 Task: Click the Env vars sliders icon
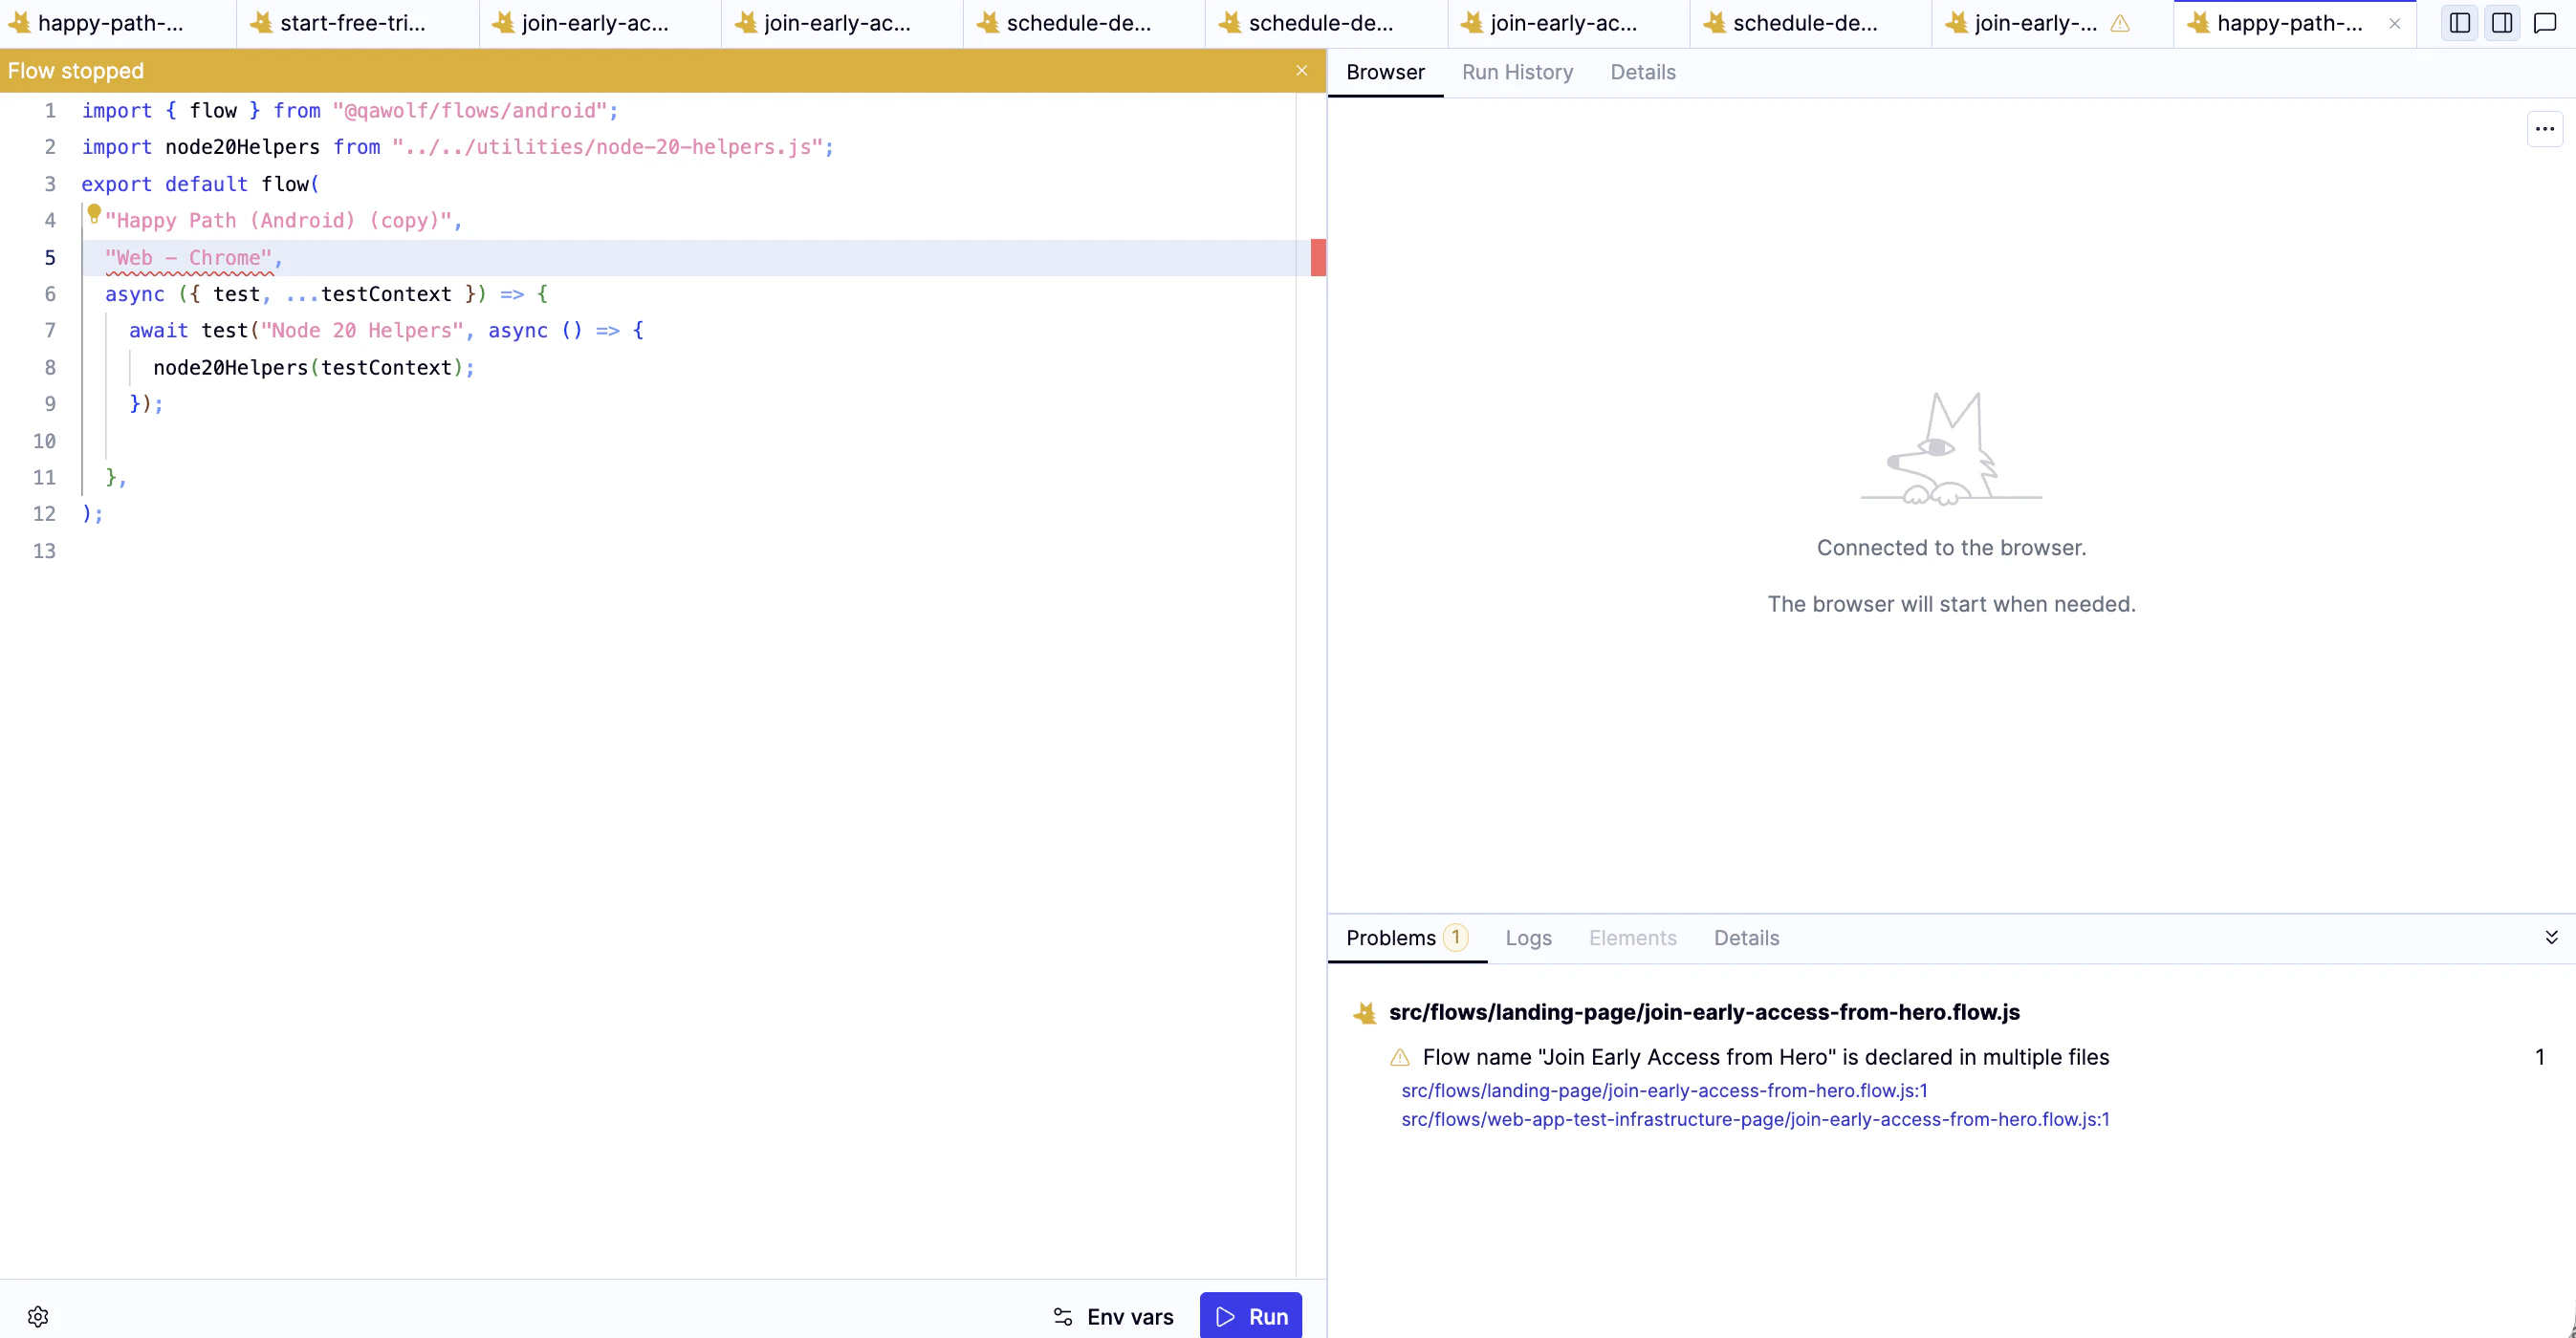[1062, 1316]
